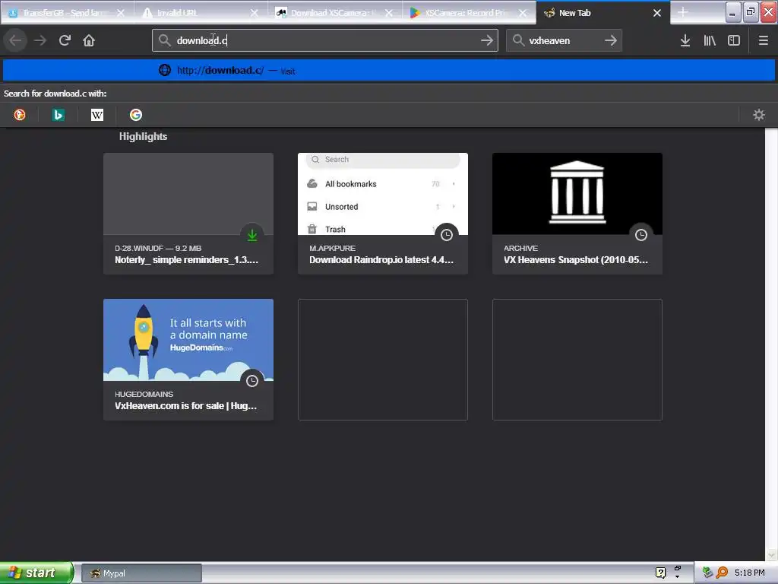Open the Library icon

coord(710,40)
